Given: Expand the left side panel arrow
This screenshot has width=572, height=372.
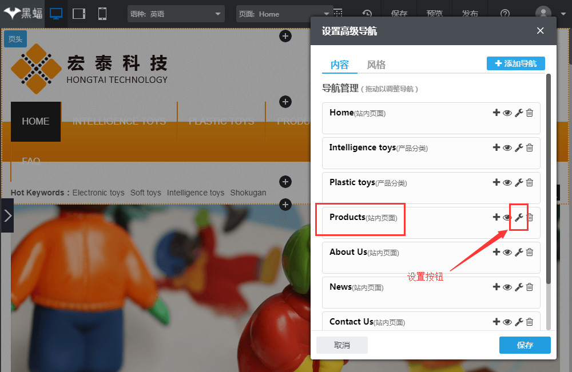Looking at the screenshot, I should [7, 215].
